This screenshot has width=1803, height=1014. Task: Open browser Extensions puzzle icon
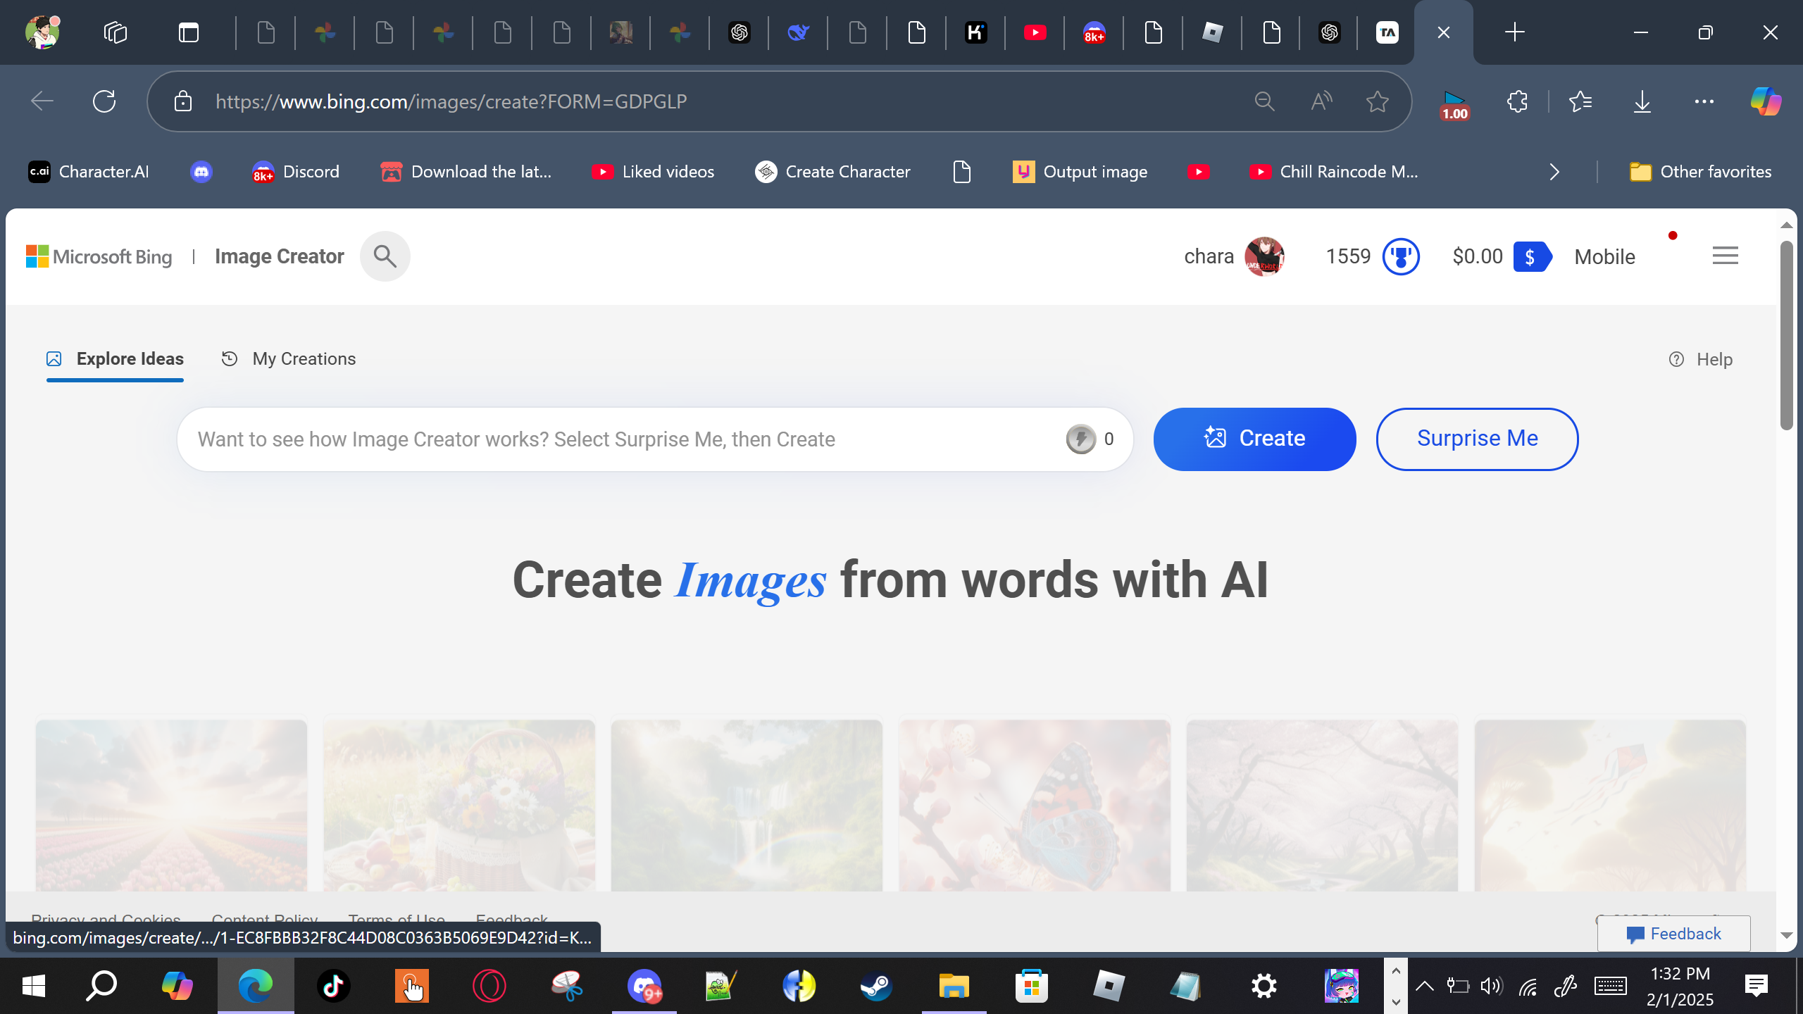(1517, 101)
